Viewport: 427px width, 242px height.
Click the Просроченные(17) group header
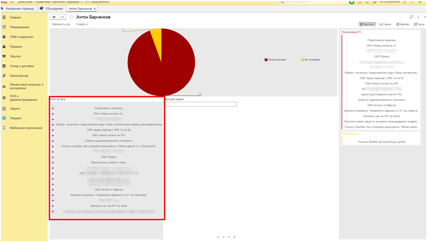(351, 32)
